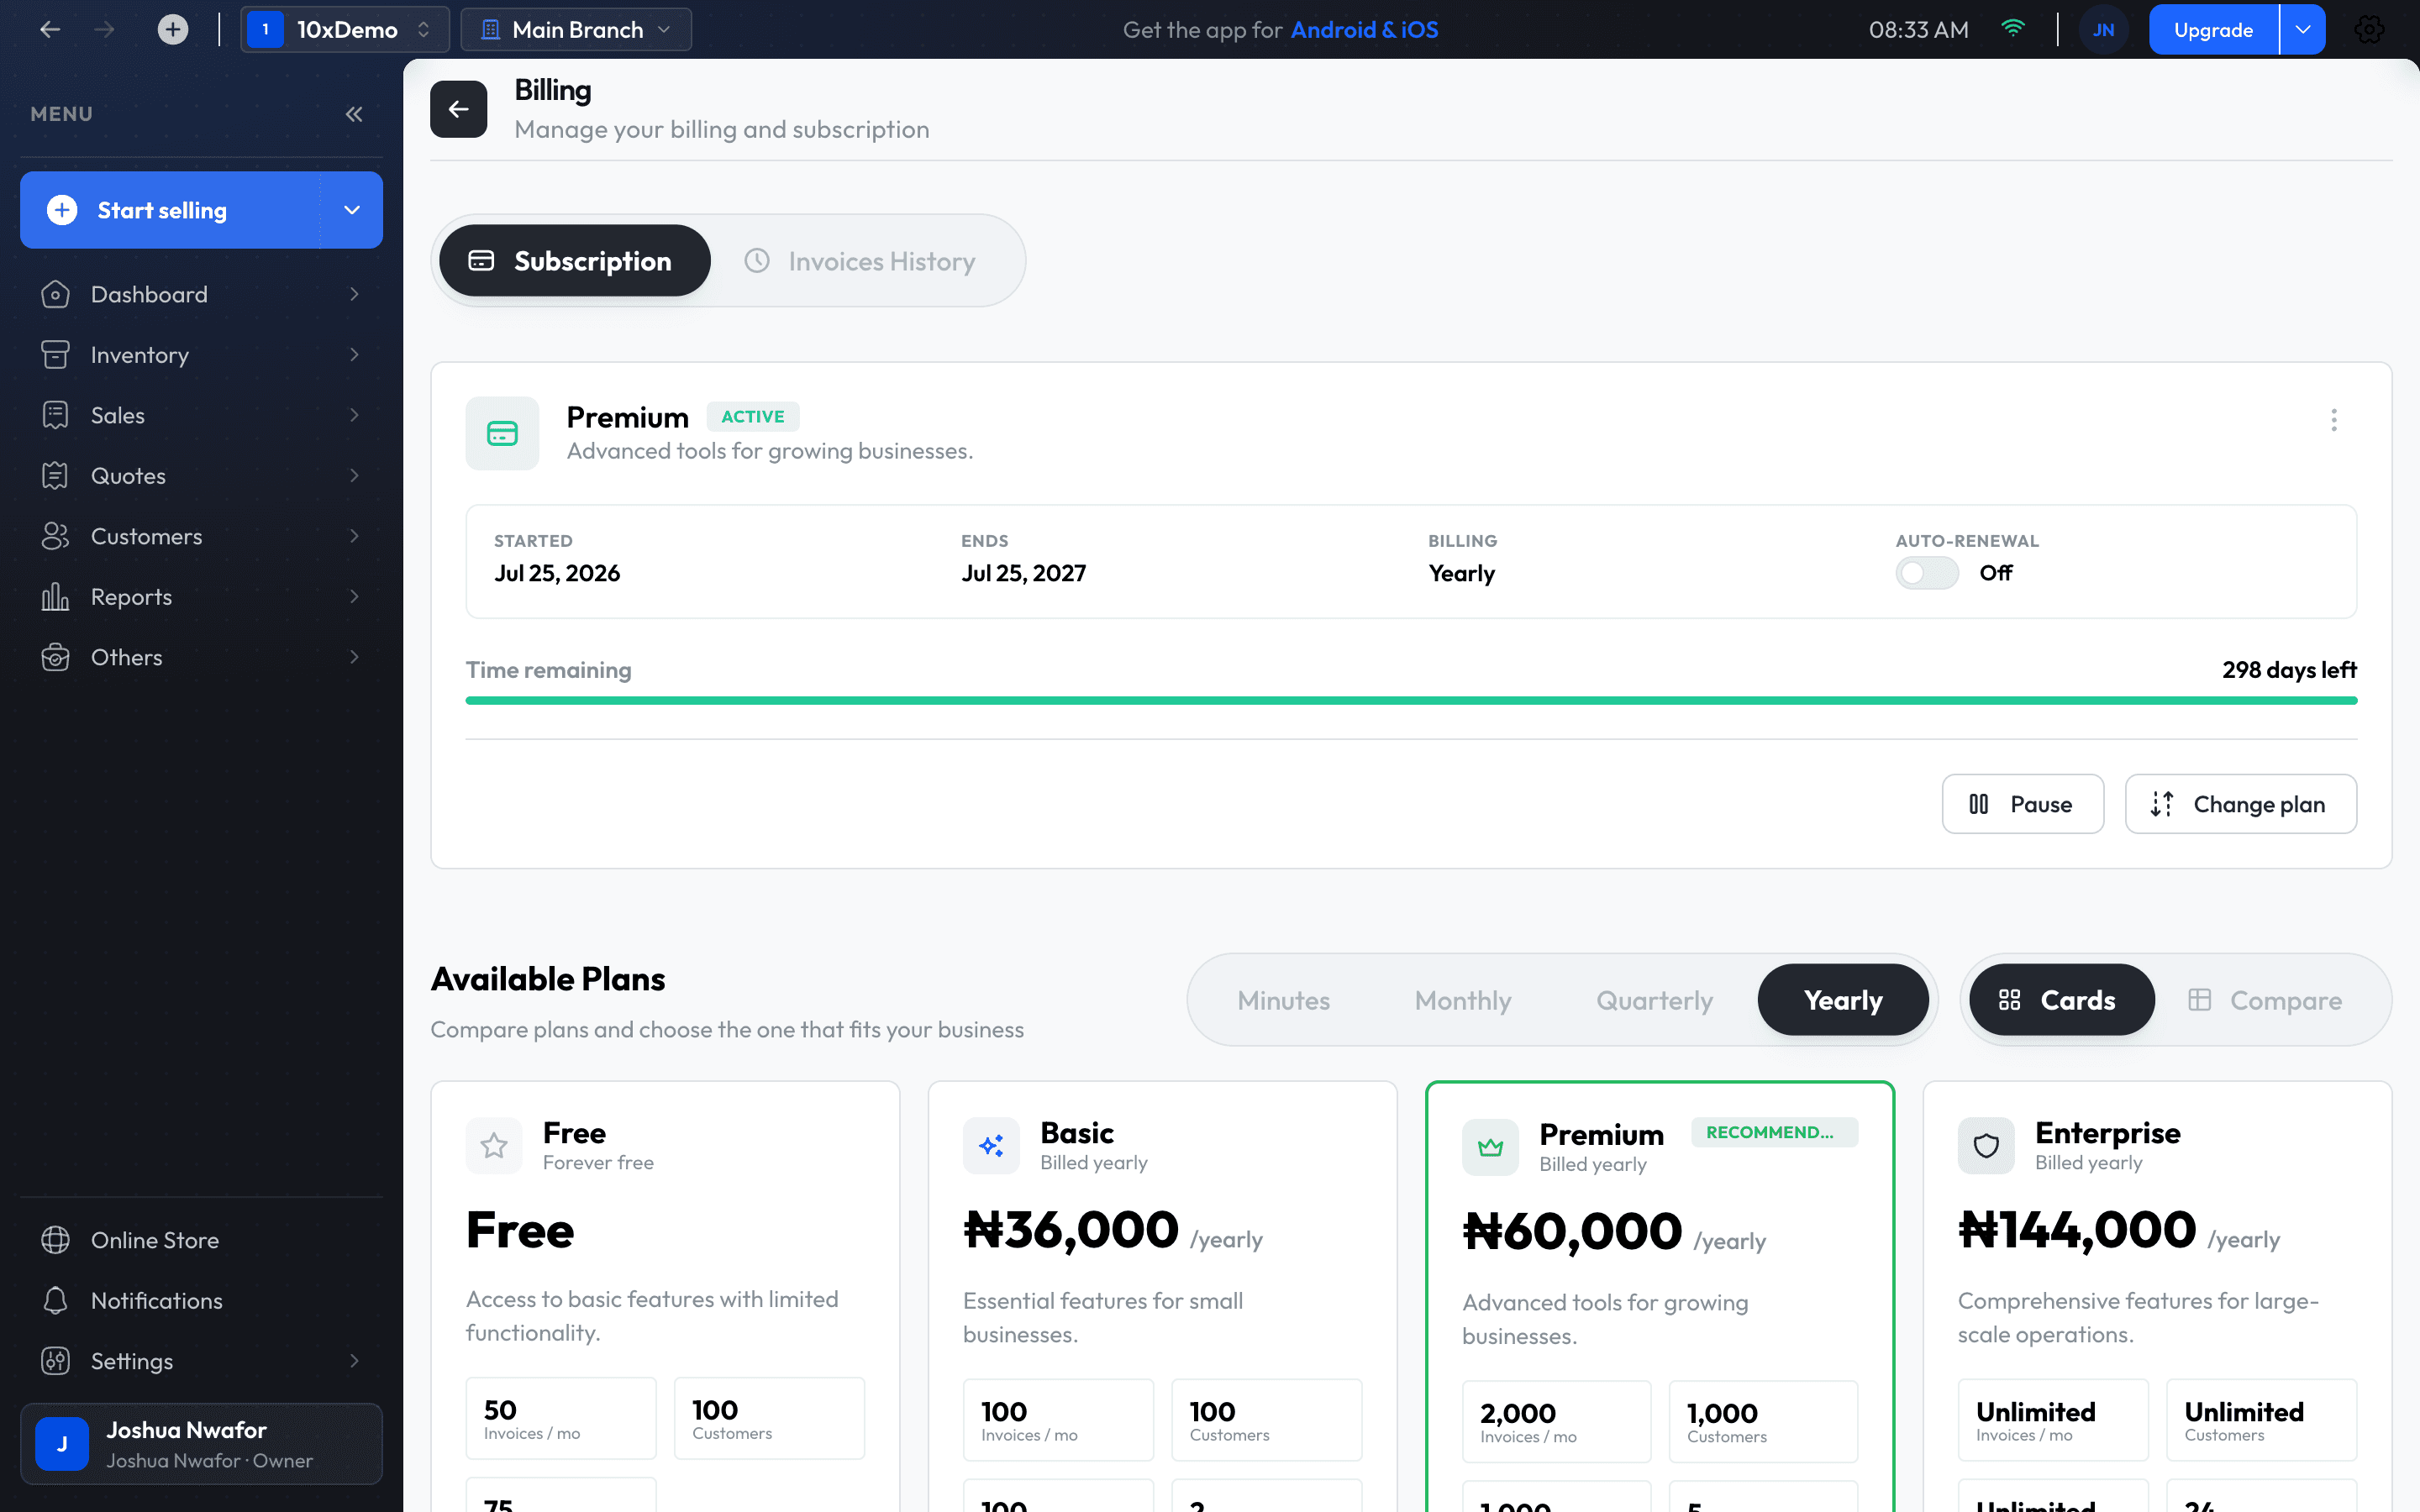The width and height of the screenshot is (2420, 1512).
Task: Click the Time remaining progress bar
Action: (x=1411, y=701)
